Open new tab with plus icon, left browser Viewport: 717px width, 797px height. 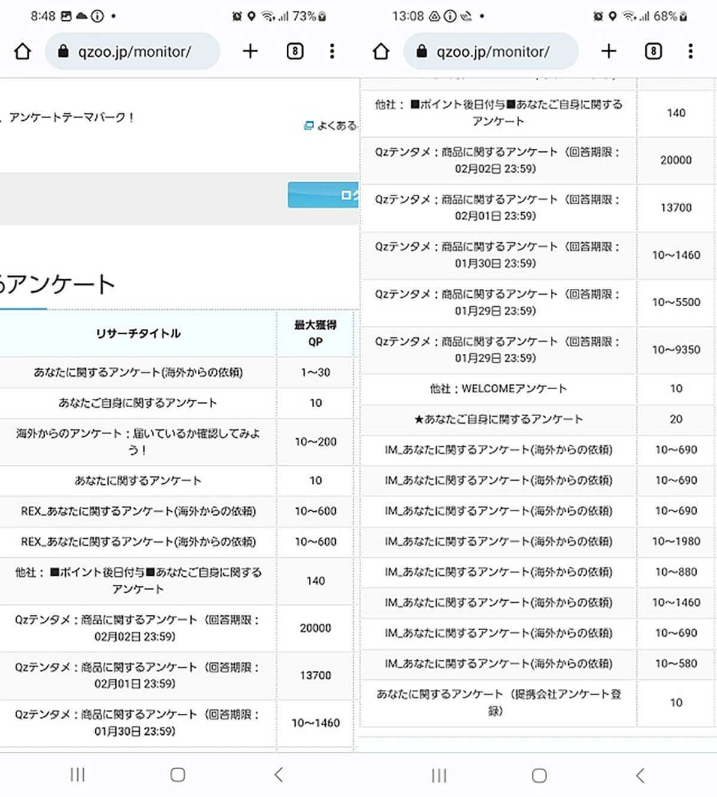click(x=250, y=51)
